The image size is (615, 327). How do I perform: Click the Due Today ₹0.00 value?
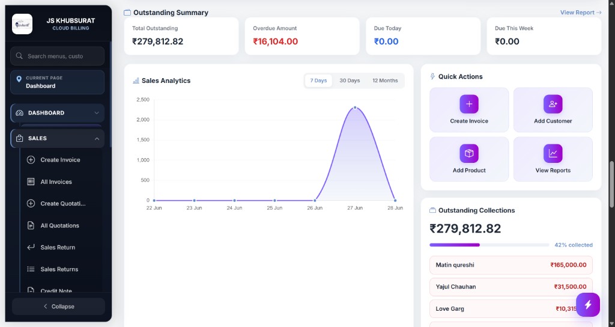(x=386, y=41)
